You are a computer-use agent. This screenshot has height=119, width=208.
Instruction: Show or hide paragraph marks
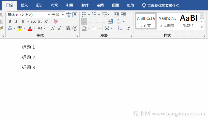click(x=129, y=28)
